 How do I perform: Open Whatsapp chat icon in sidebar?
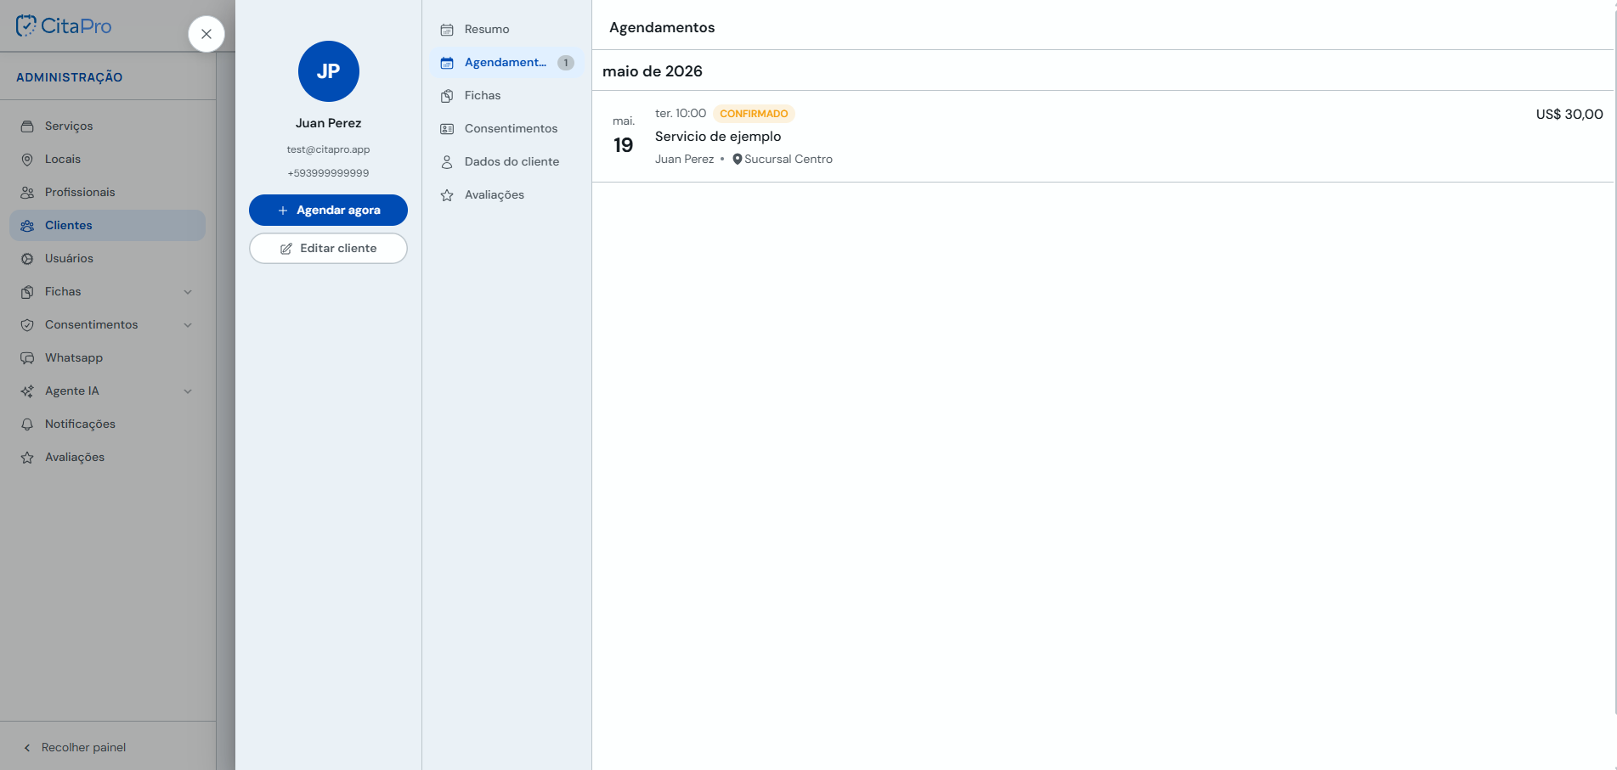click(27, 357)
